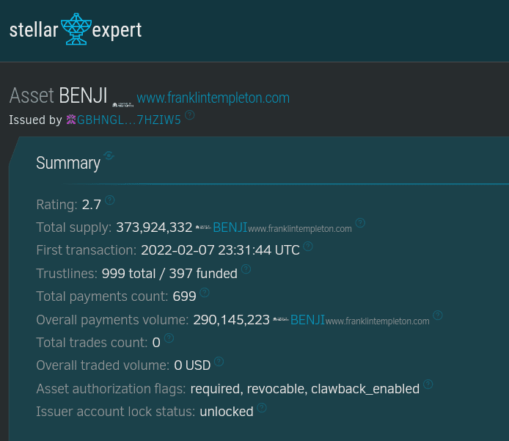Click help icon beside the issuer address
509x441 pixels.
click(190, 115)
